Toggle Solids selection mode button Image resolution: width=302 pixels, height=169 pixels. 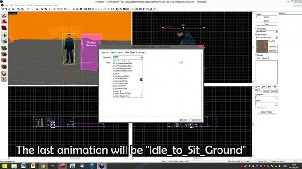tap(267, 24)
